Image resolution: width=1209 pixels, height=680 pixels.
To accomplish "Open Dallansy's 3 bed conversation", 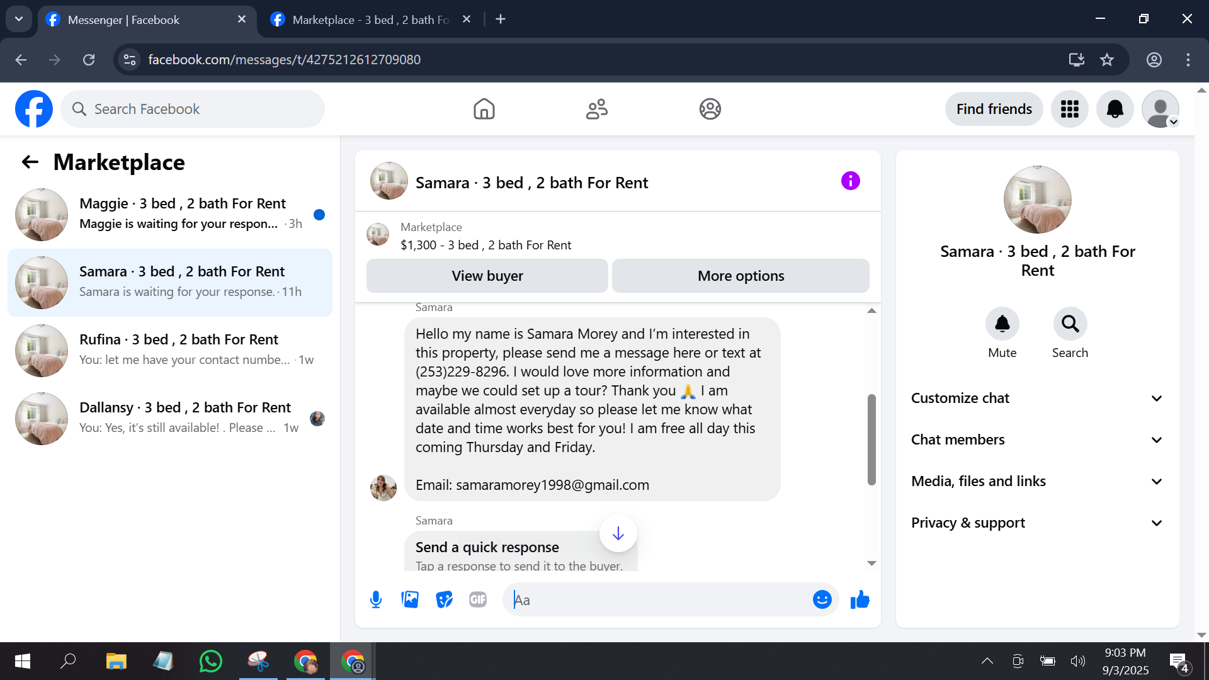I will [170, 418].
